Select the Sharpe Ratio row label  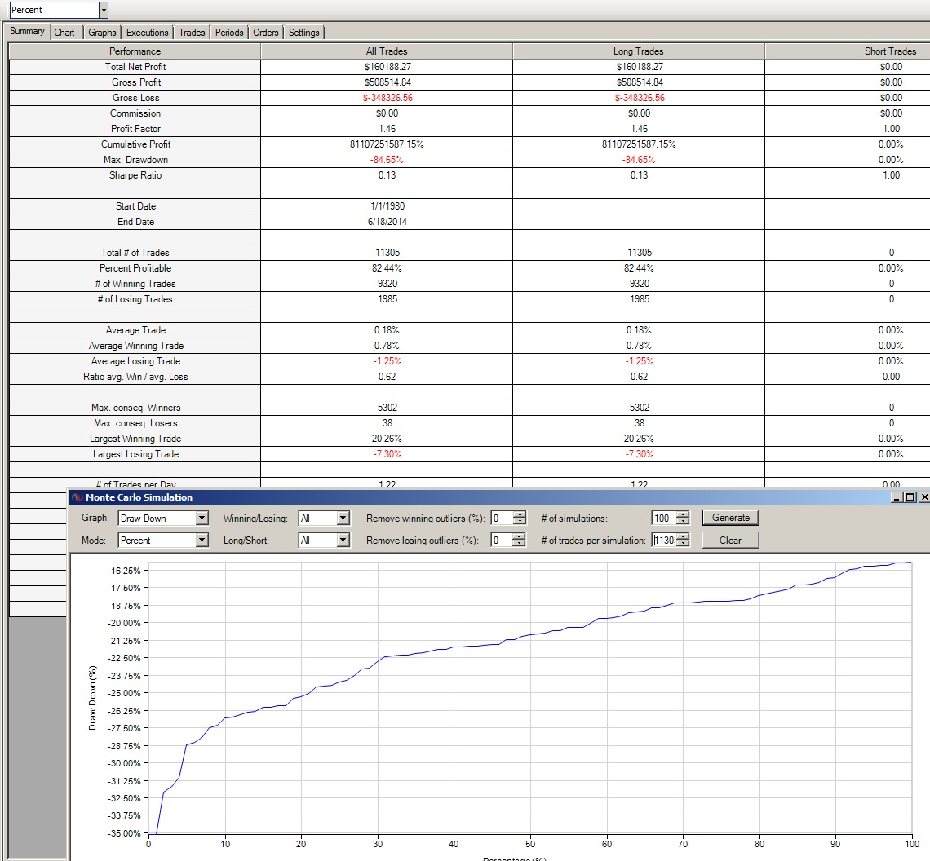pos(135,175)
